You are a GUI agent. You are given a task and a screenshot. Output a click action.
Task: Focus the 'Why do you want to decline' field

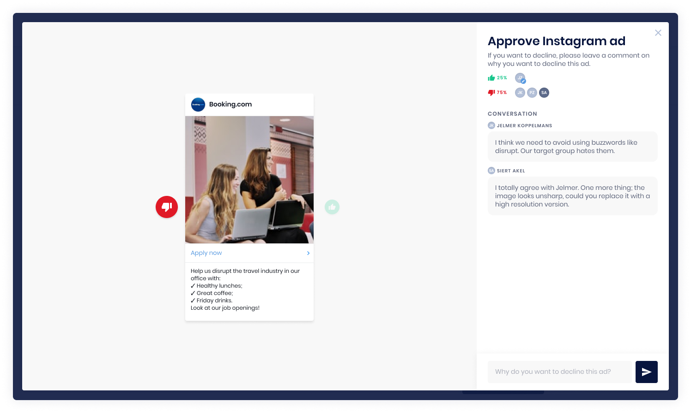[x=560, y=372]
